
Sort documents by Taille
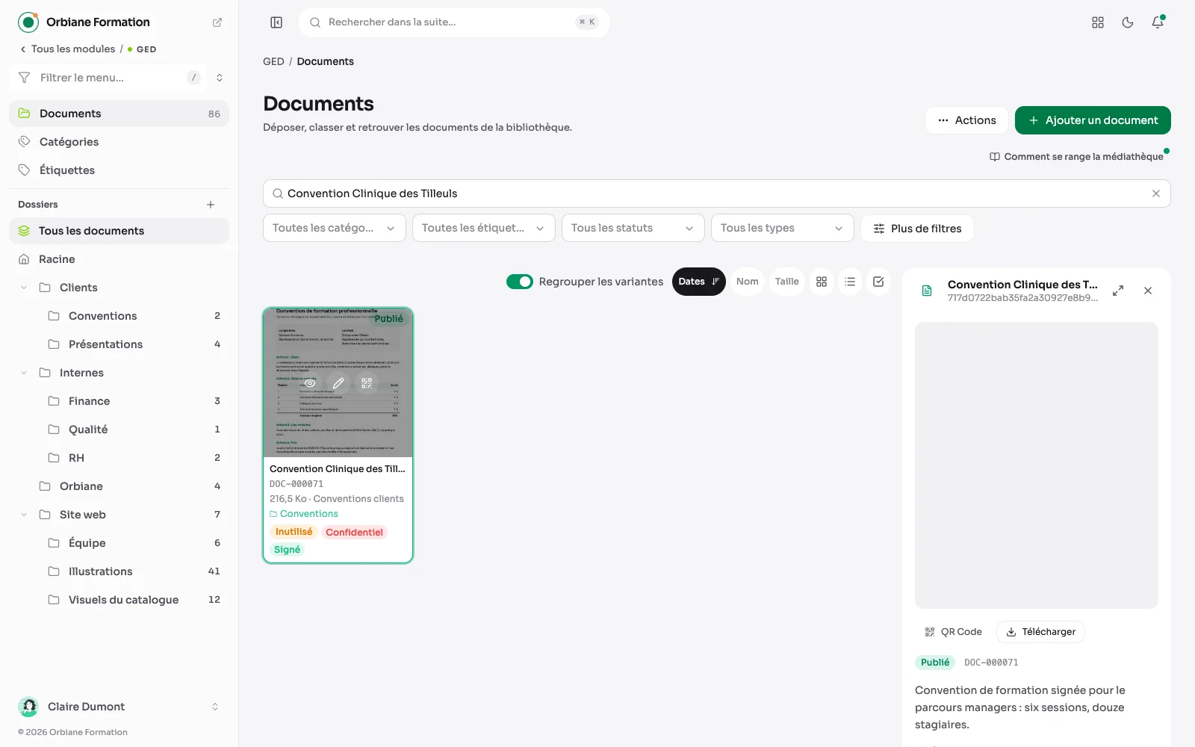tap(786, 282)
